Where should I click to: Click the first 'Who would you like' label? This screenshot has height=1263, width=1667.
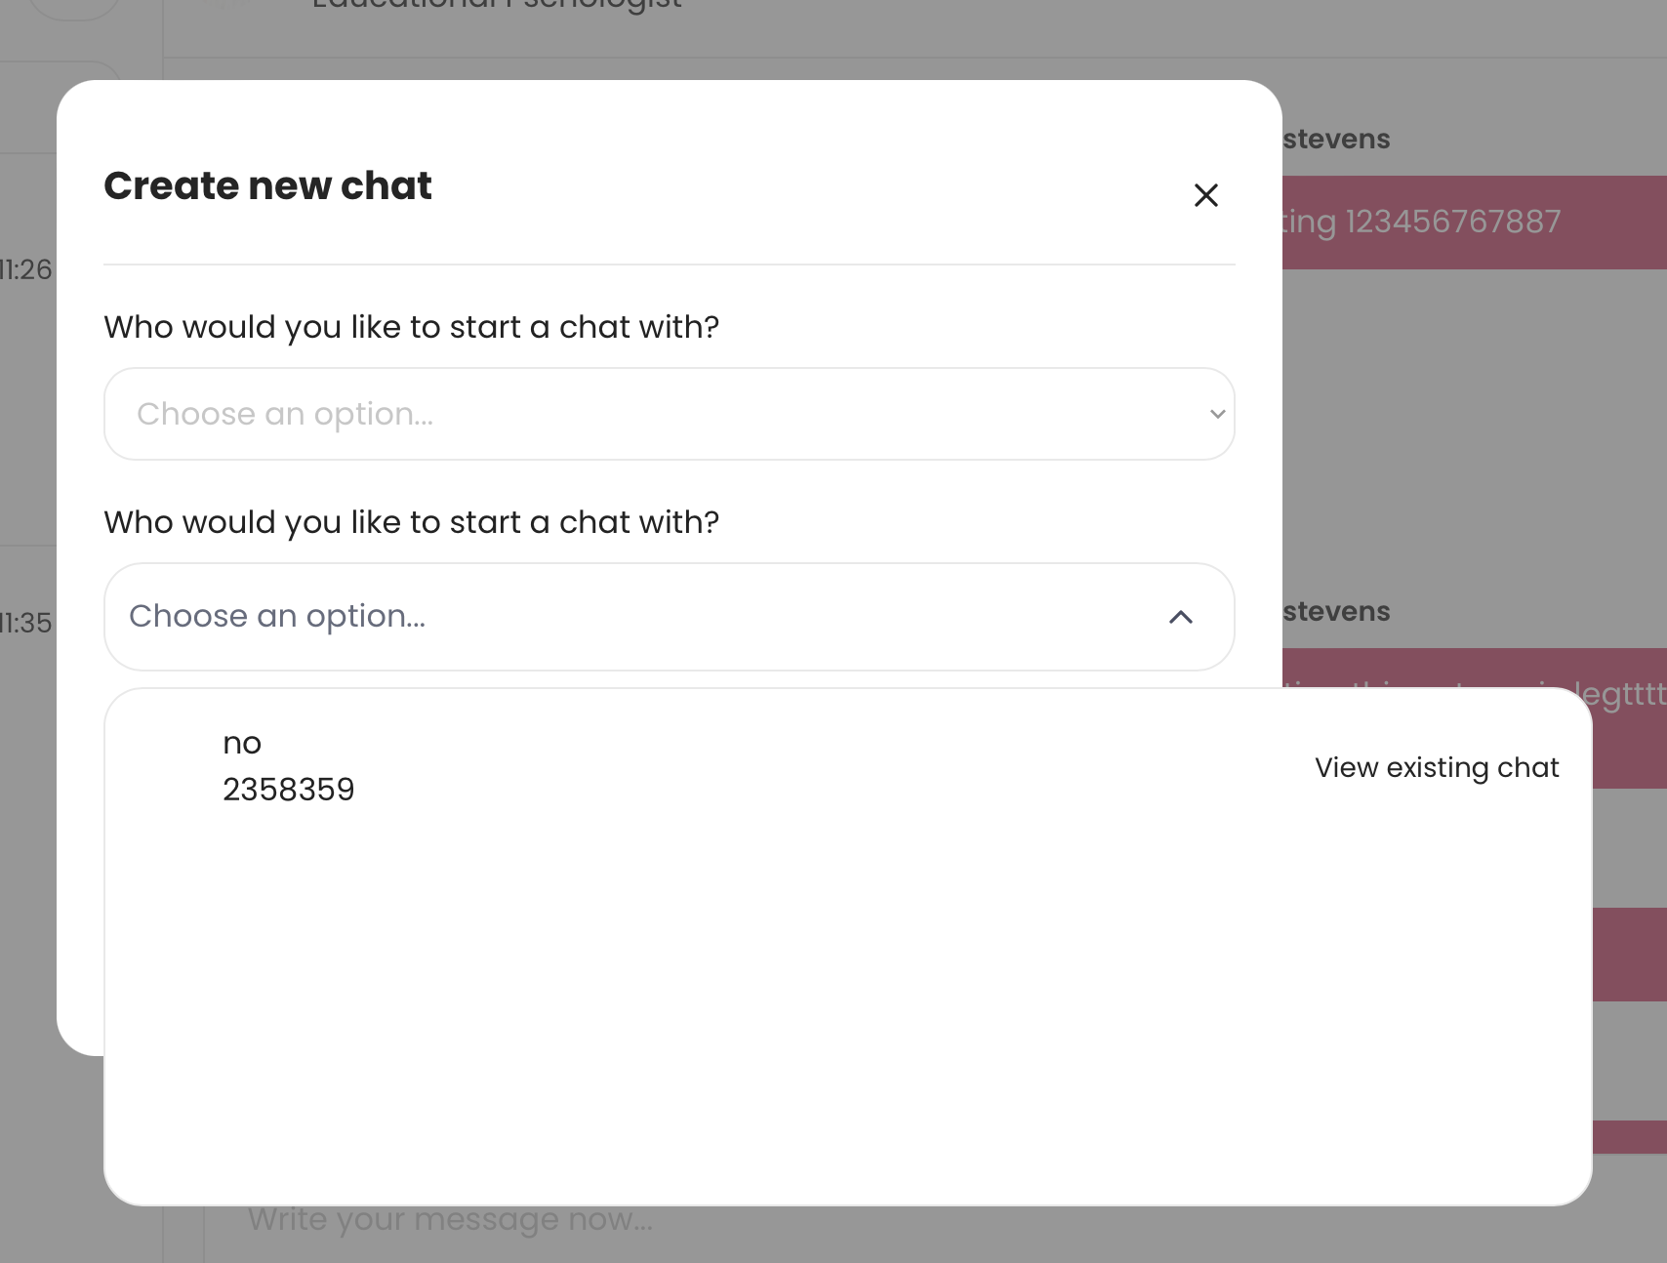(x=411, y=327)
